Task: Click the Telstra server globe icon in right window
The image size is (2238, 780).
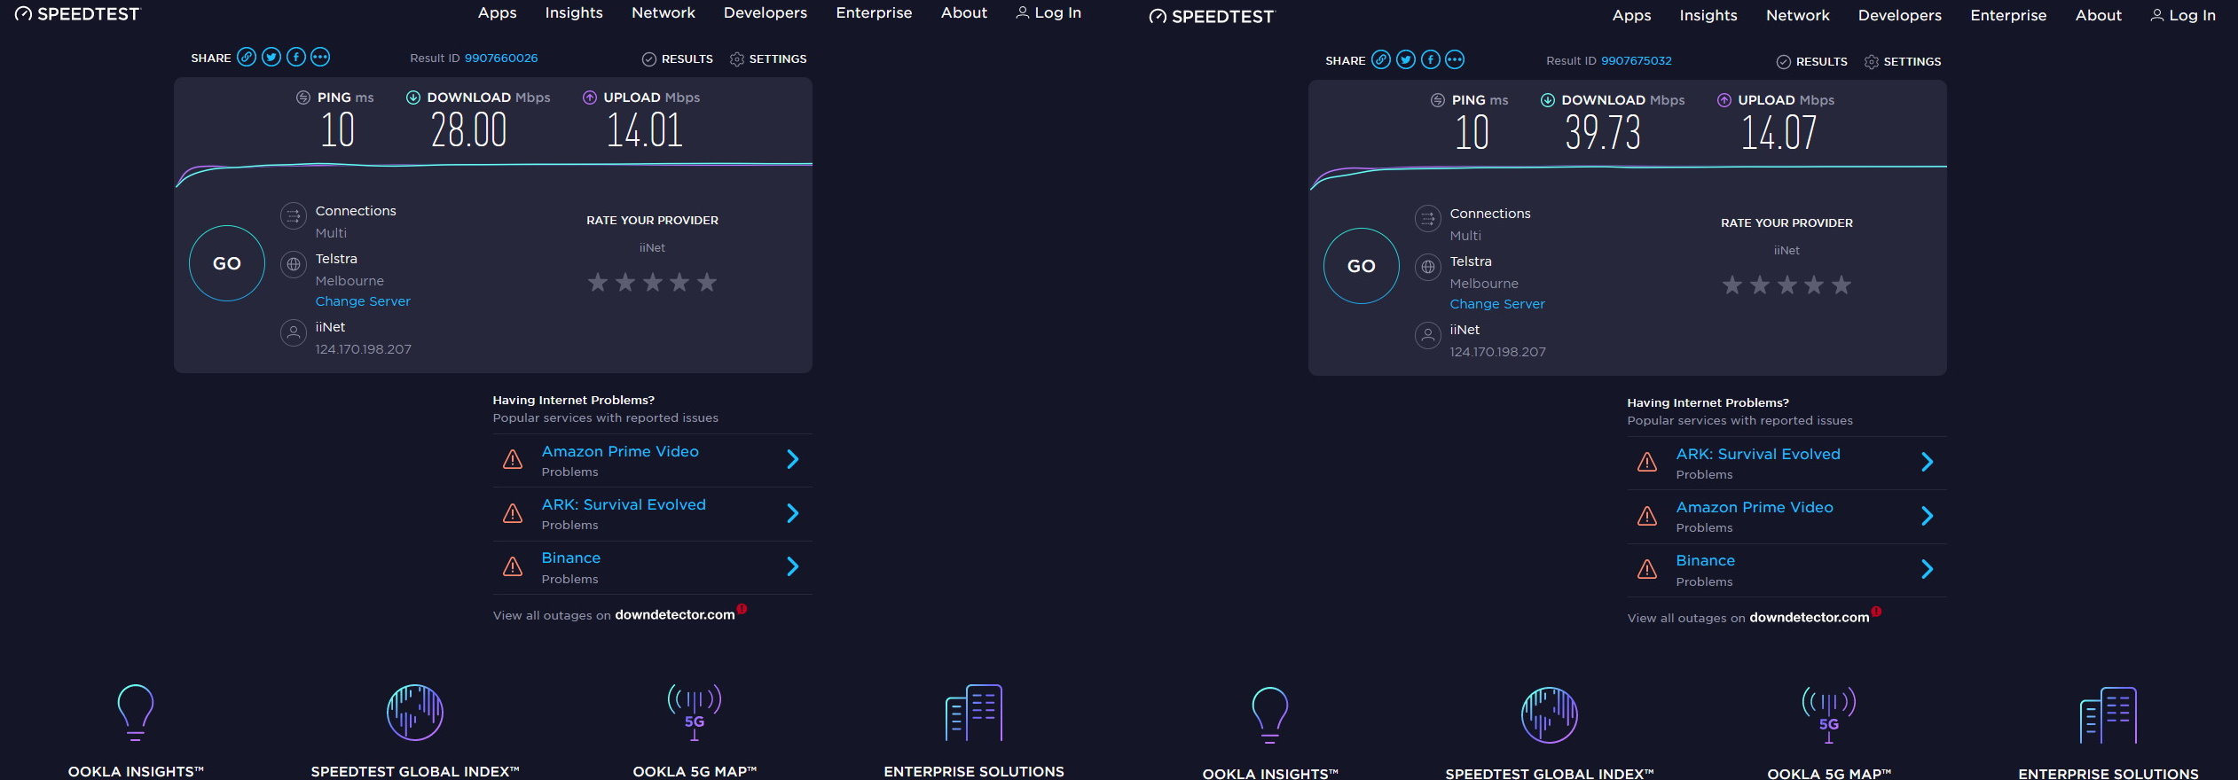Action: [1428, 267]
